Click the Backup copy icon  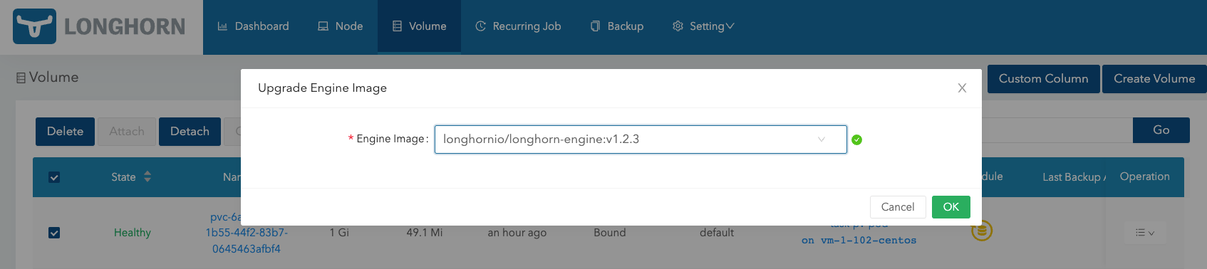click(595, 26)
